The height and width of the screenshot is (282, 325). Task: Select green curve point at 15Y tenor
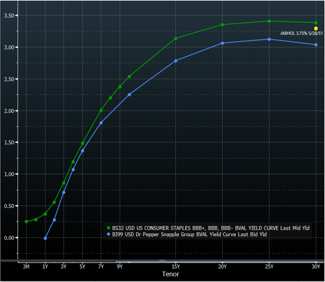click(x=176, y=38)
